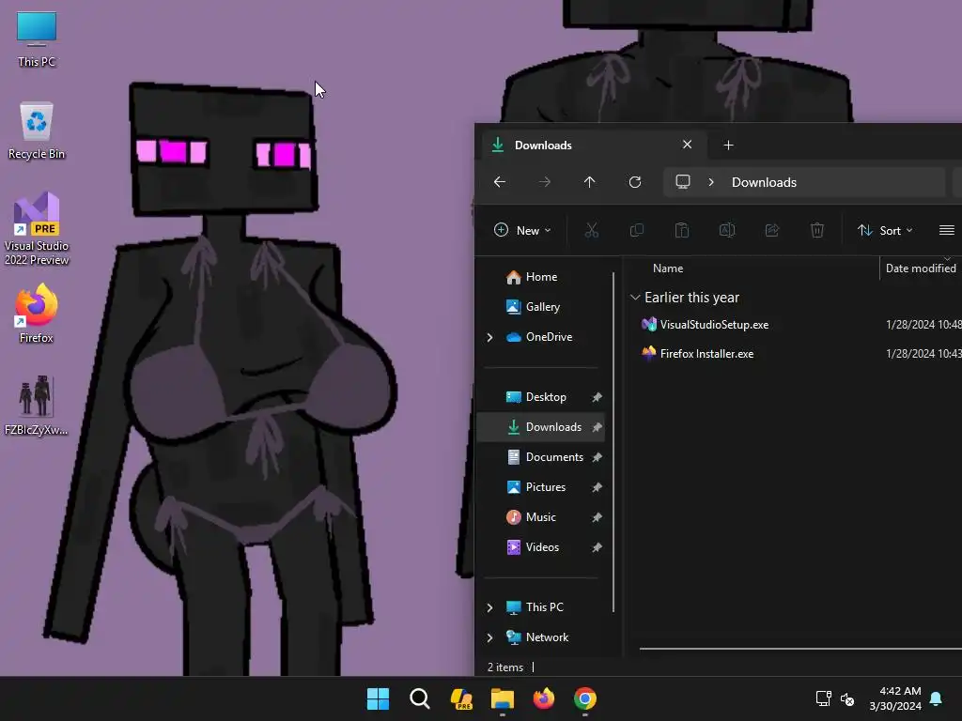The width and height of the screenshot is (962, 721).
Task: Open Home in navigation pane
Action: click(532, 277)
